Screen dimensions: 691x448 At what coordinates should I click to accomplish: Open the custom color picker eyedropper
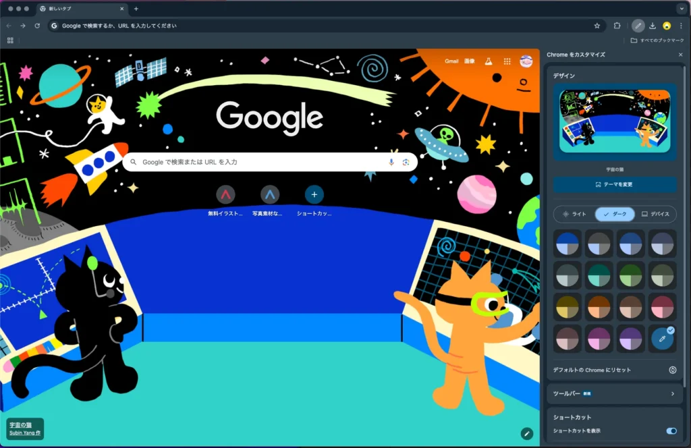662,339
